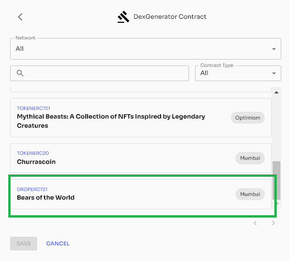Click the Network field's dropdown arrow
The image size is (290, 261).
(x=274, y=49)
